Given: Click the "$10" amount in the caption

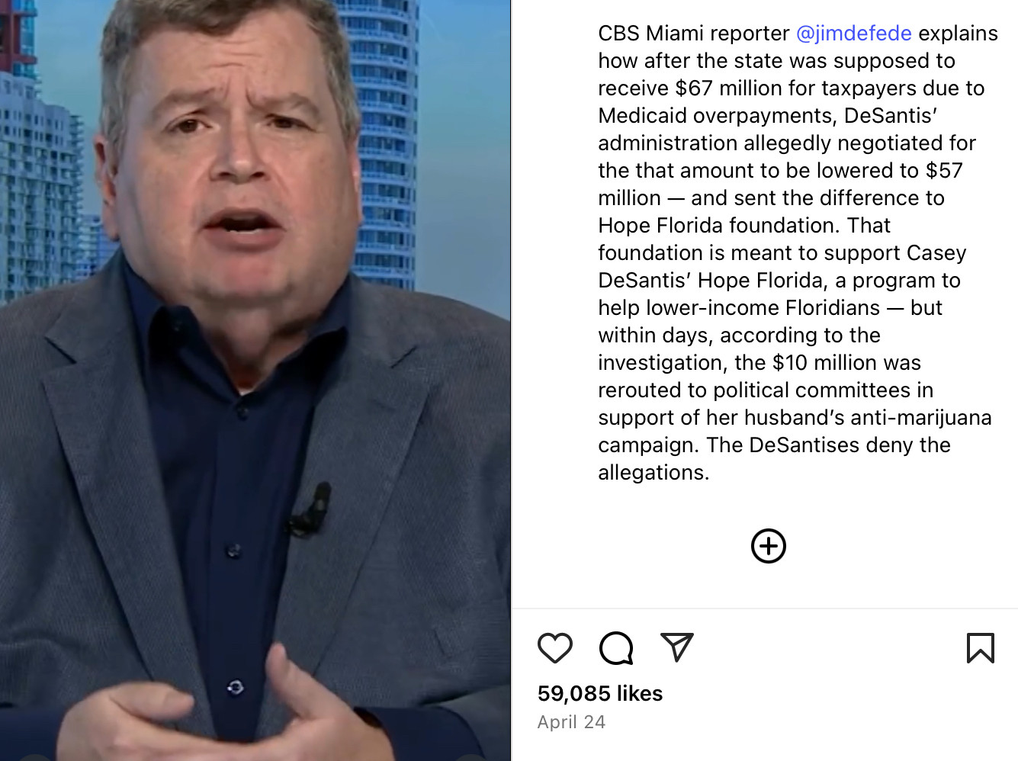Looking at the screenshot, I should (791, 363).
